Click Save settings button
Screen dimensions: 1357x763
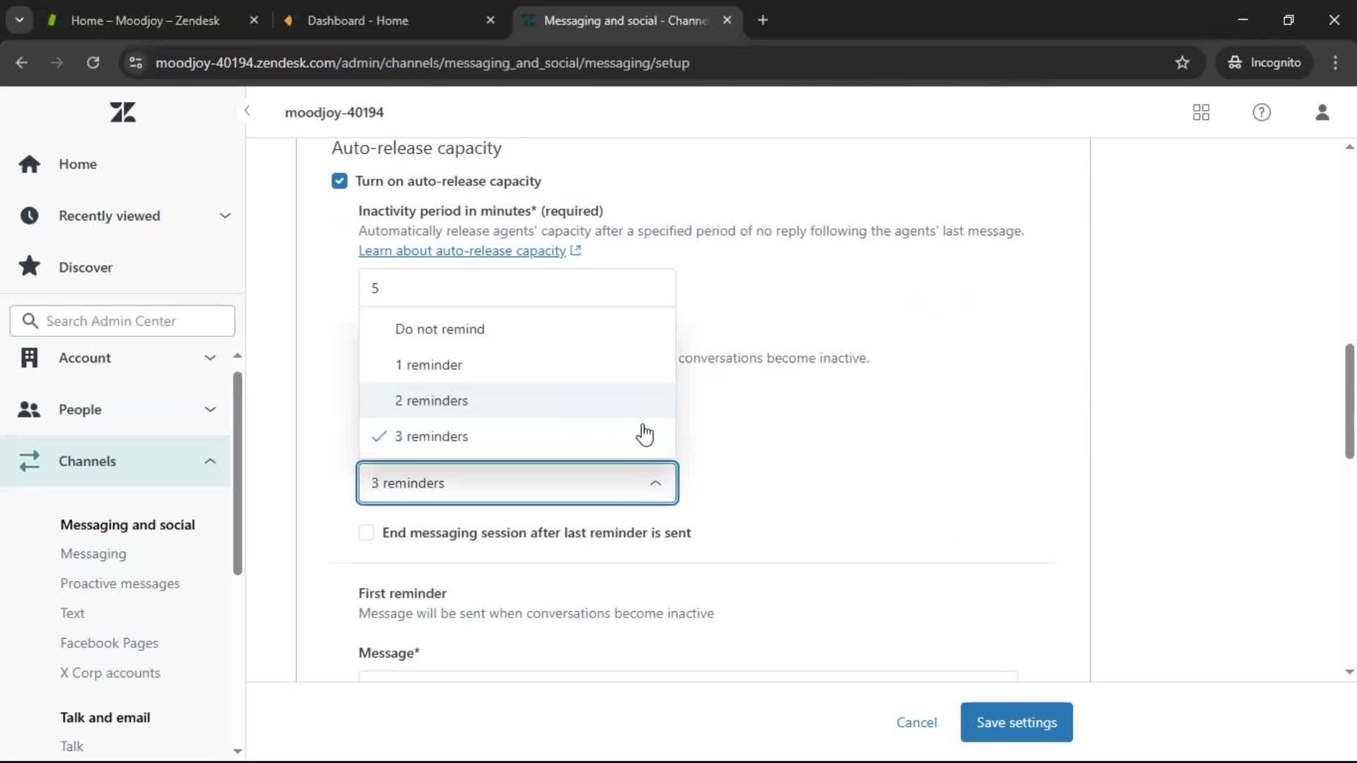(1016, 722)
